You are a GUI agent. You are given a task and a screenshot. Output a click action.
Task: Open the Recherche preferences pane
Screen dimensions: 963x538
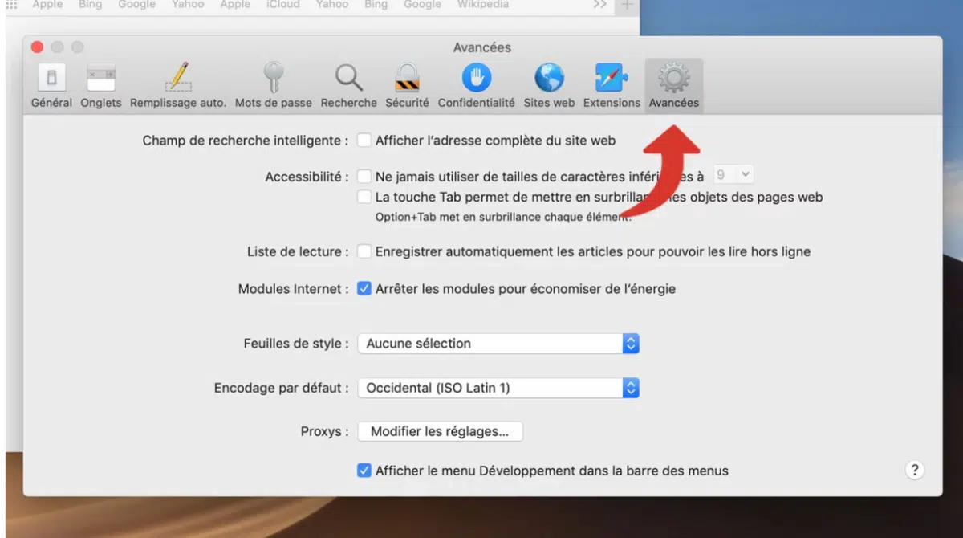348,86
